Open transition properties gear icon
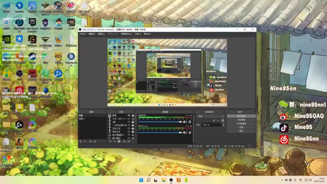Screen dimensions: 327x184 pyautogui.click(x=223, y=120)
